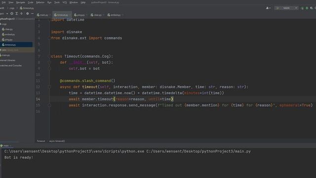Select embed.py in project tree
The height and width of the screenshot is (178, 316).
point(8,34)
